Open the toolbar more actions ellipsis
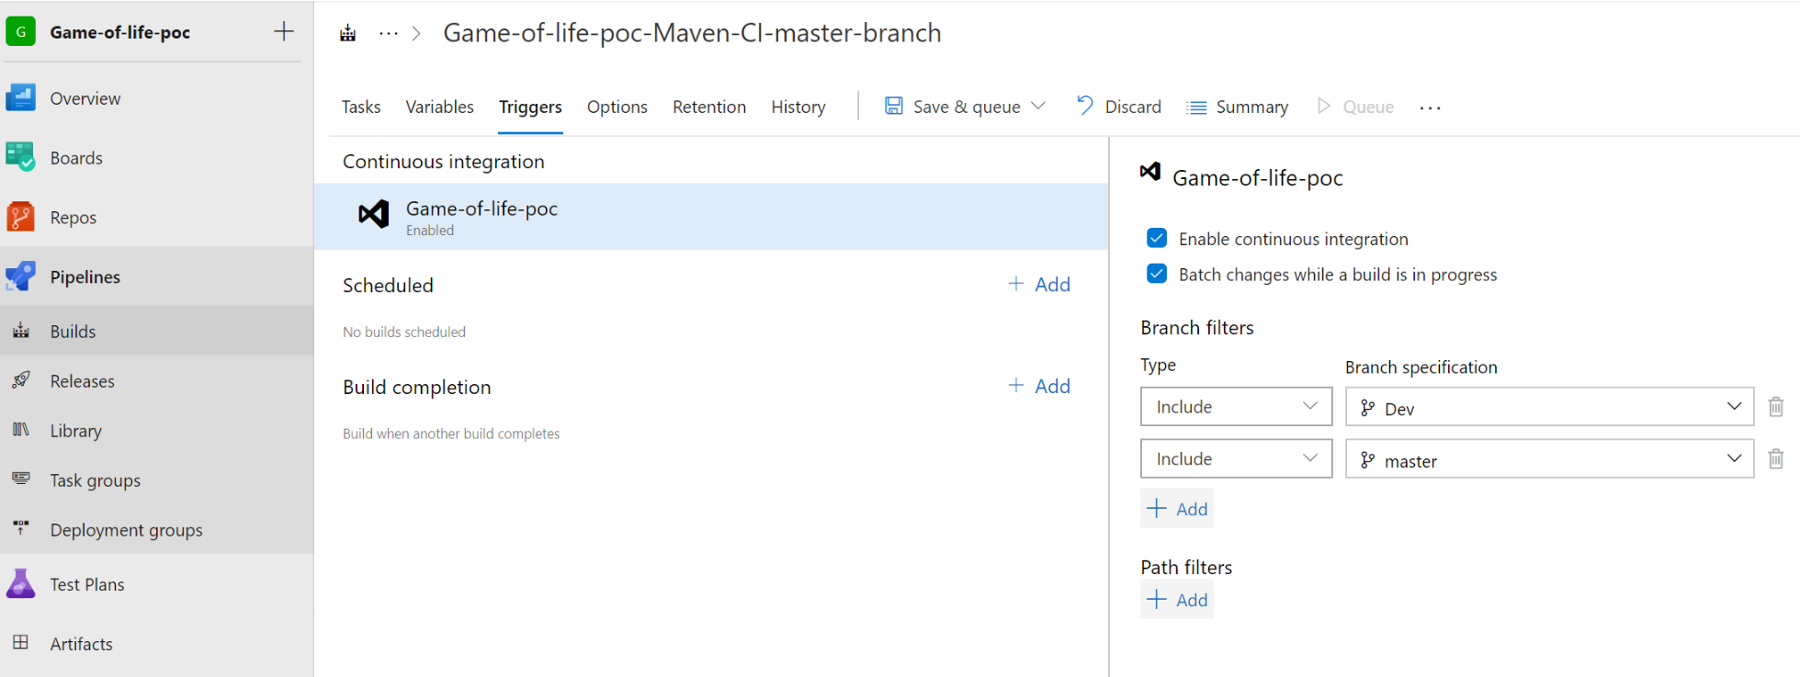Image resolution: width=1800 pixels, height=677 pixels. pyautogui.click(x=1430, y=107)
